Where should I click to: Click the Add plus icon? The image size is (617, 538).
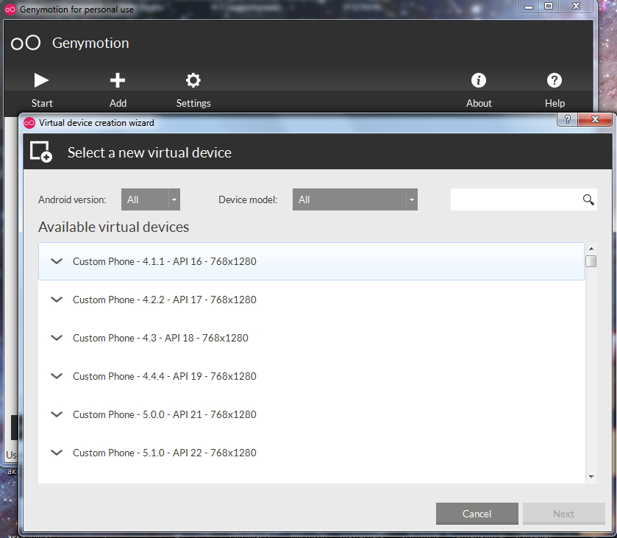click(x=117, y=80)
